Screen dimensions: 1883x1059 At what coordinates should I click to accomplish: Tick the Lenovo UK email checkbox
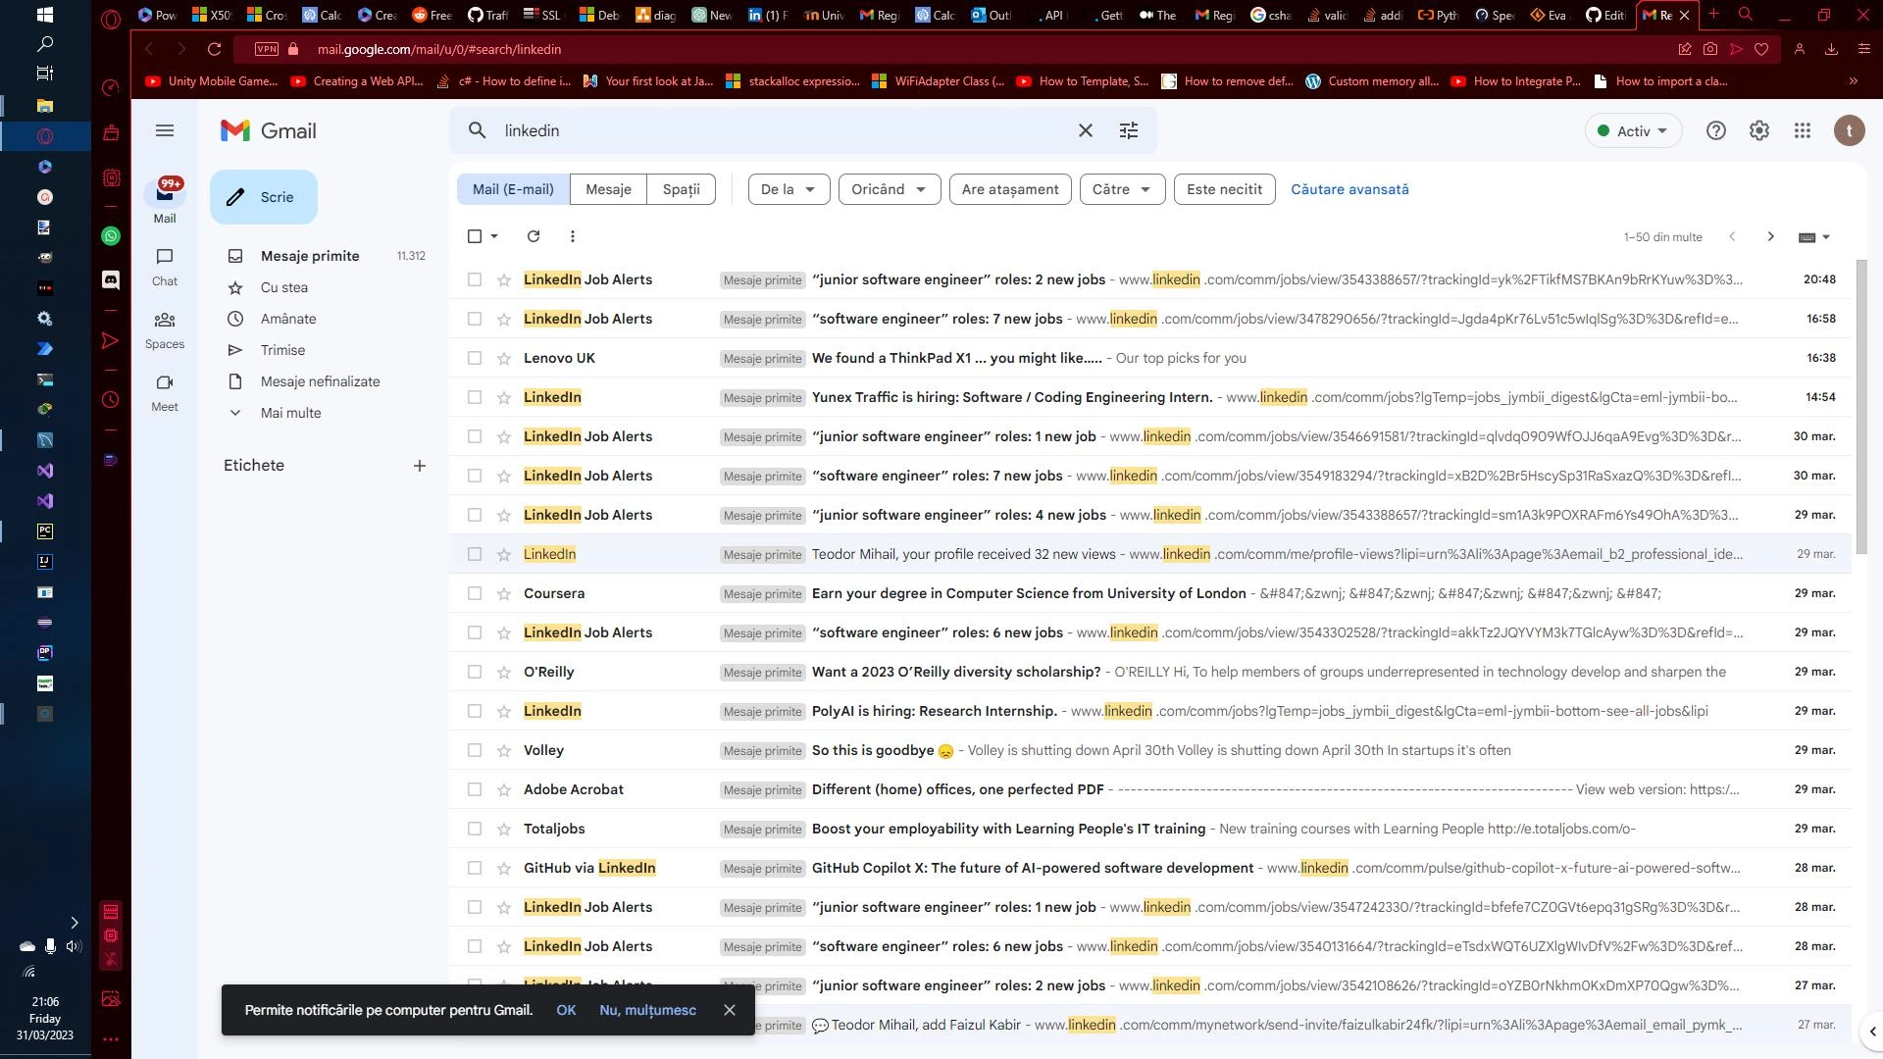pos(475,358)
